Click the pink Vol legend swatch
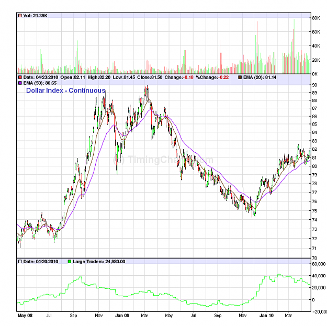 coord(20,16)
